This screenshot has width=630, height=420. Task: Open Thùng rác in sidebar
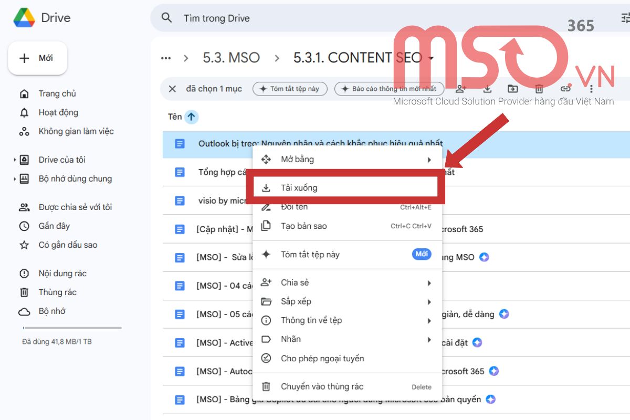coord(57,292)
